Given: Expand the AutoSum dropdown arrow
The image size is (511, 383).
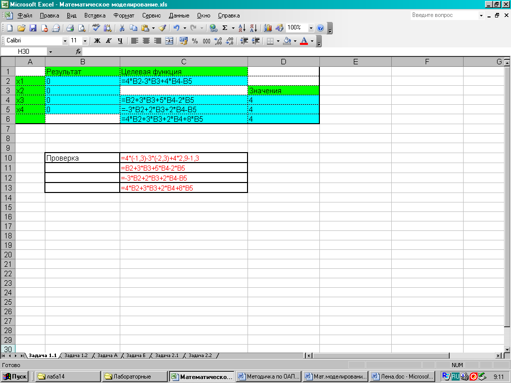Looking at the screenshot, I should tap(233, 28).
